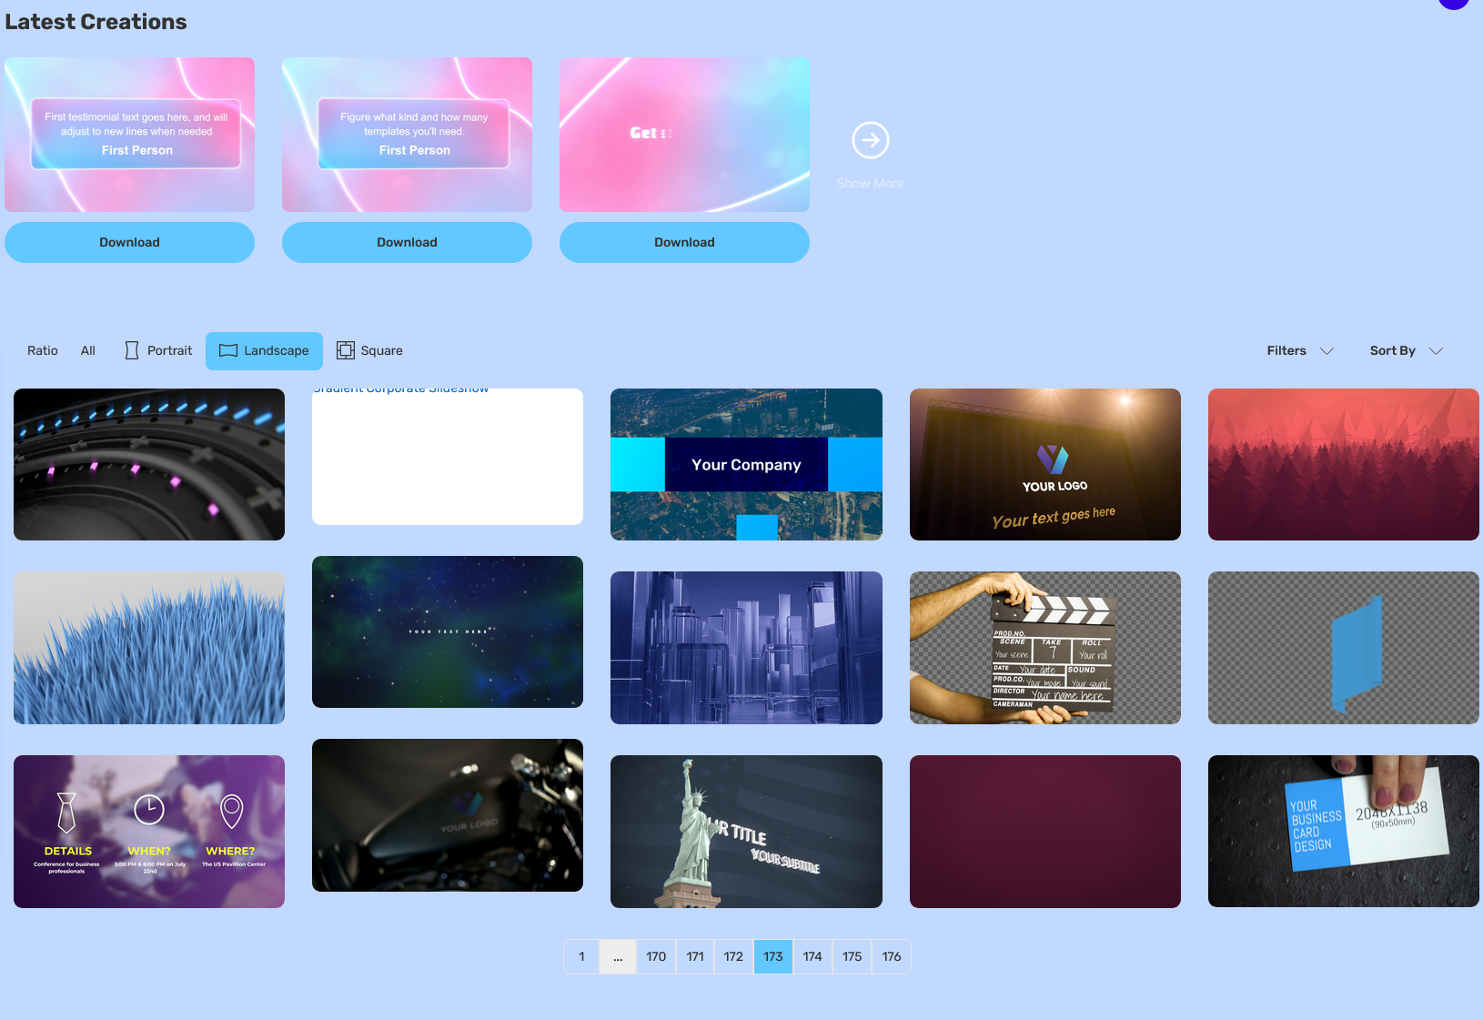The height and width of the screenshot is (1020, 1483).
Task: Download the first testimonial creation
Action: coord(129,243)
